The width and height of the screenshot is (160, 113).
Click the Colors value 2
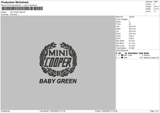(x=154, y=4)
